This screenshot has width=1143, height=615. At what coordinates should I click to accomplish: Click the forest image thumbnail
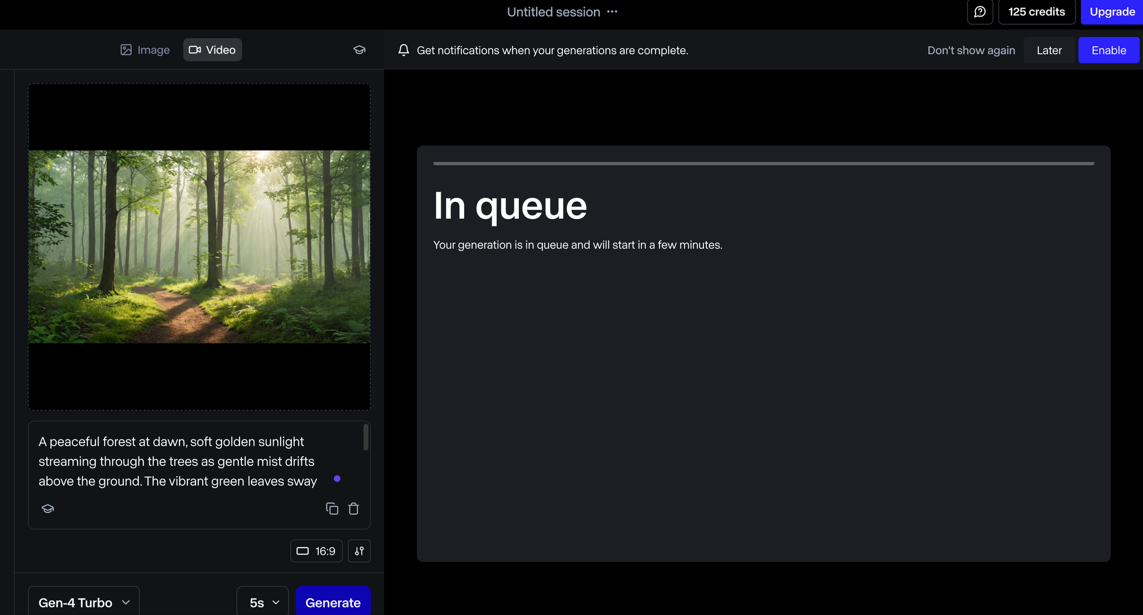199,247
